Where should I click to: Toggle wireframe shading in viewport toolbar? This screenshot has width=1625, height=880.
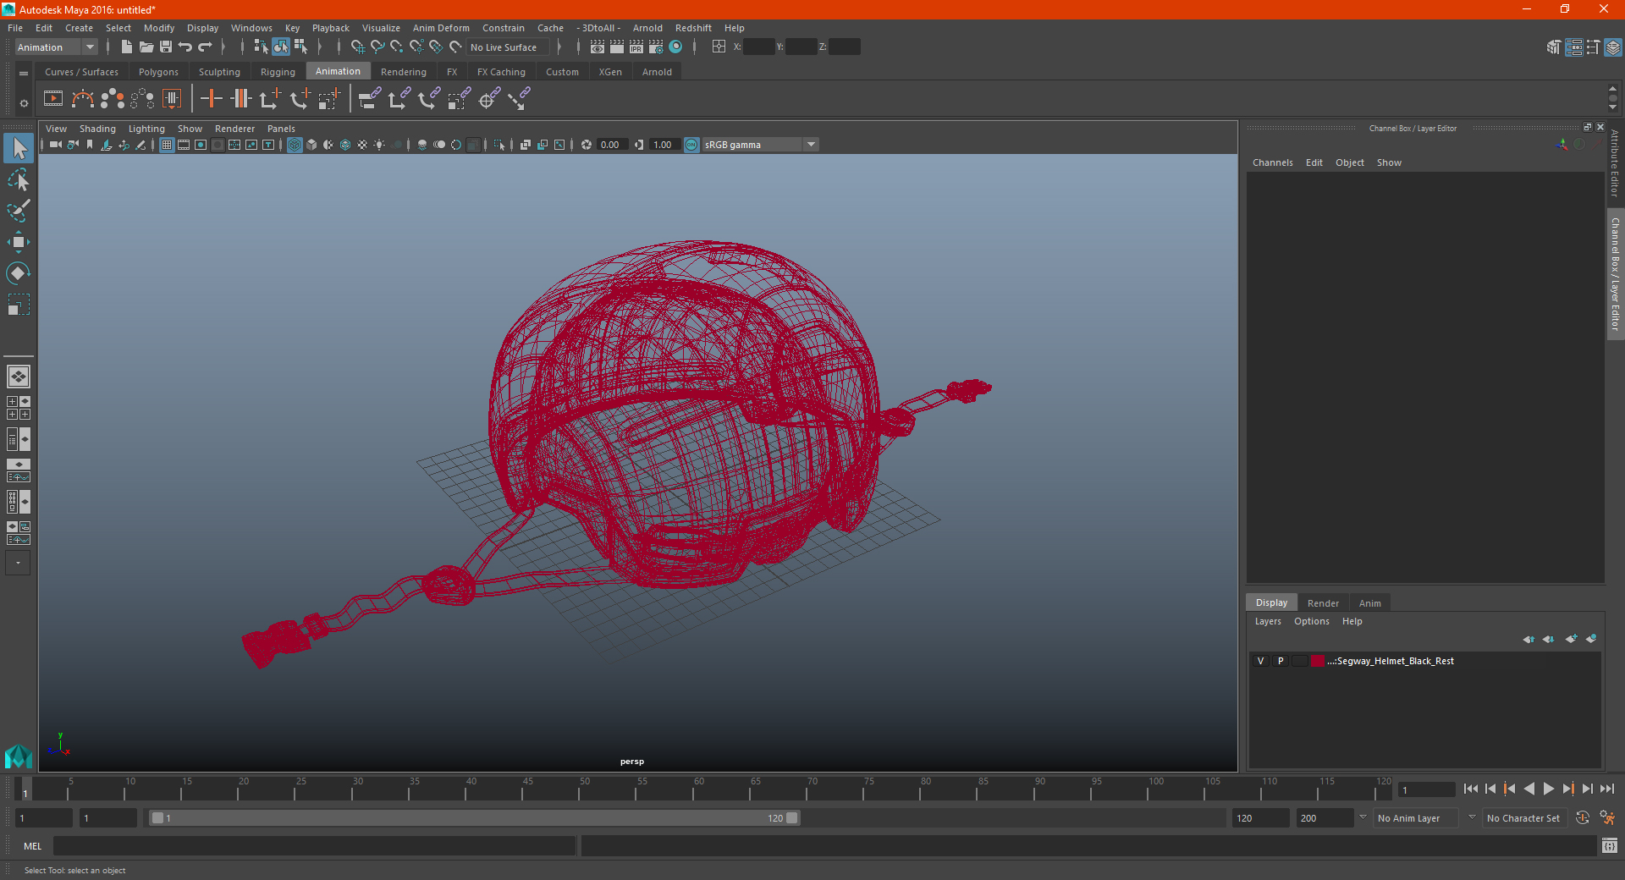(295, 145)
